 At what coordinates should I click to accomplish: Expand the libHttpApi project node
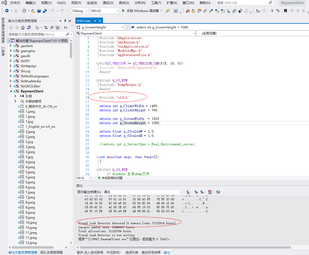(11, 66)
